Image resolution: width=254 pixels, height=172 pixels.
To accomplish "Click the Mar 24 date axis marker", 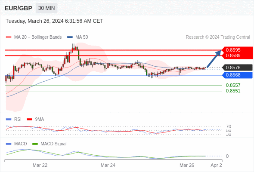I will (108, 165).
